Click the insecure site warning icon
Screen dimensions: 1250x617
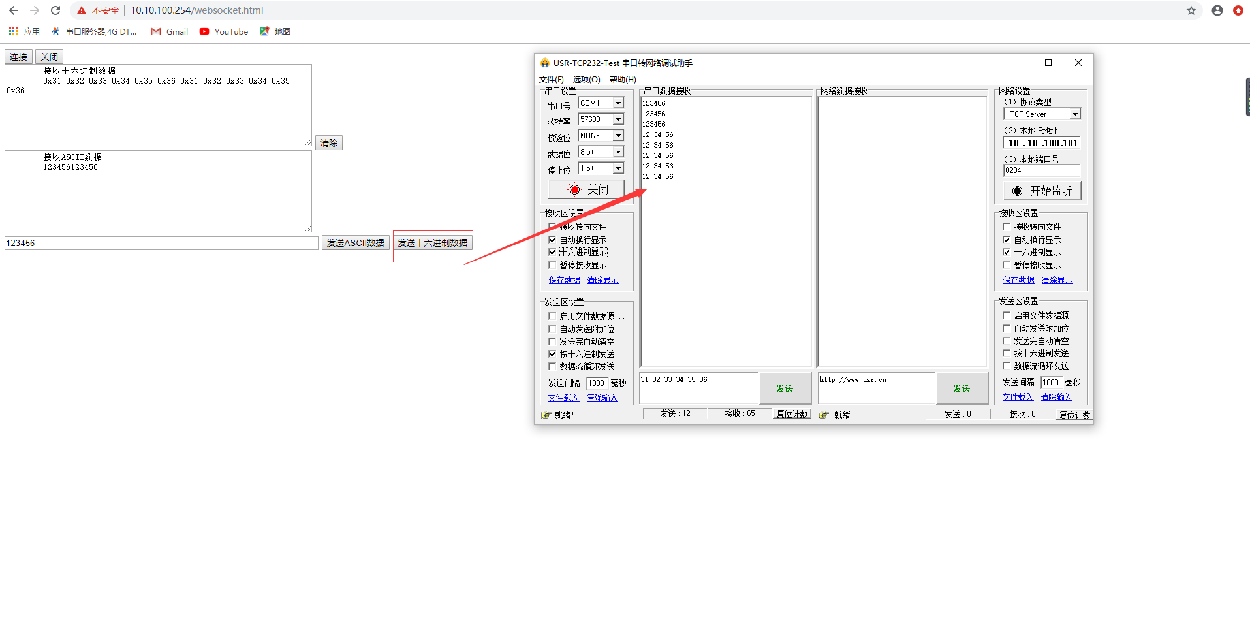[x=82, y=10]
